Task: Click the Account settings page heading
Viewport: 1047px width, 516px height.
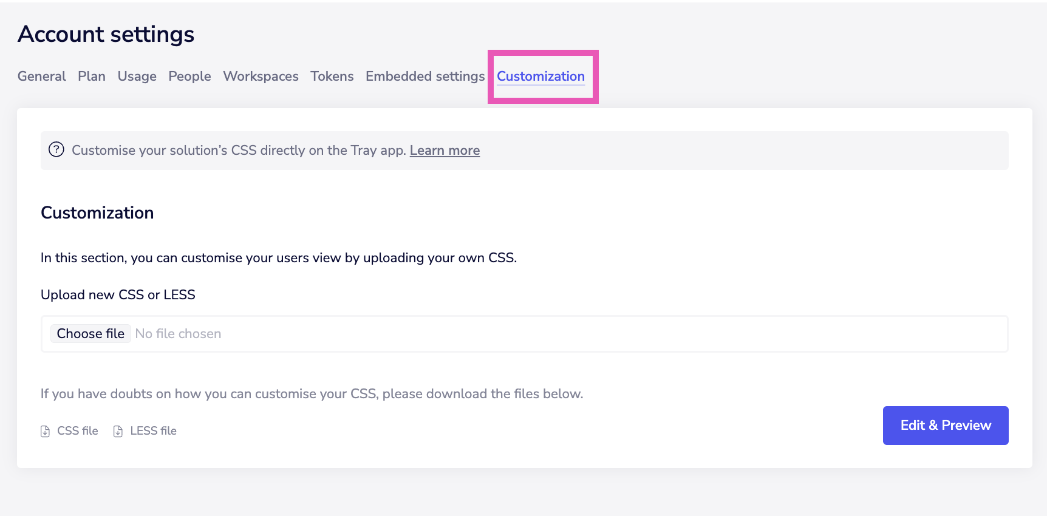Action: tap(106, 35)
